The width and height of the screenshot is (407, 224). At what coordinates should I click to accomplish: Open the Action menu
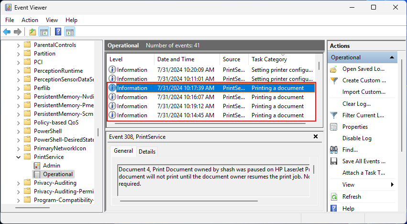point(30,20)
